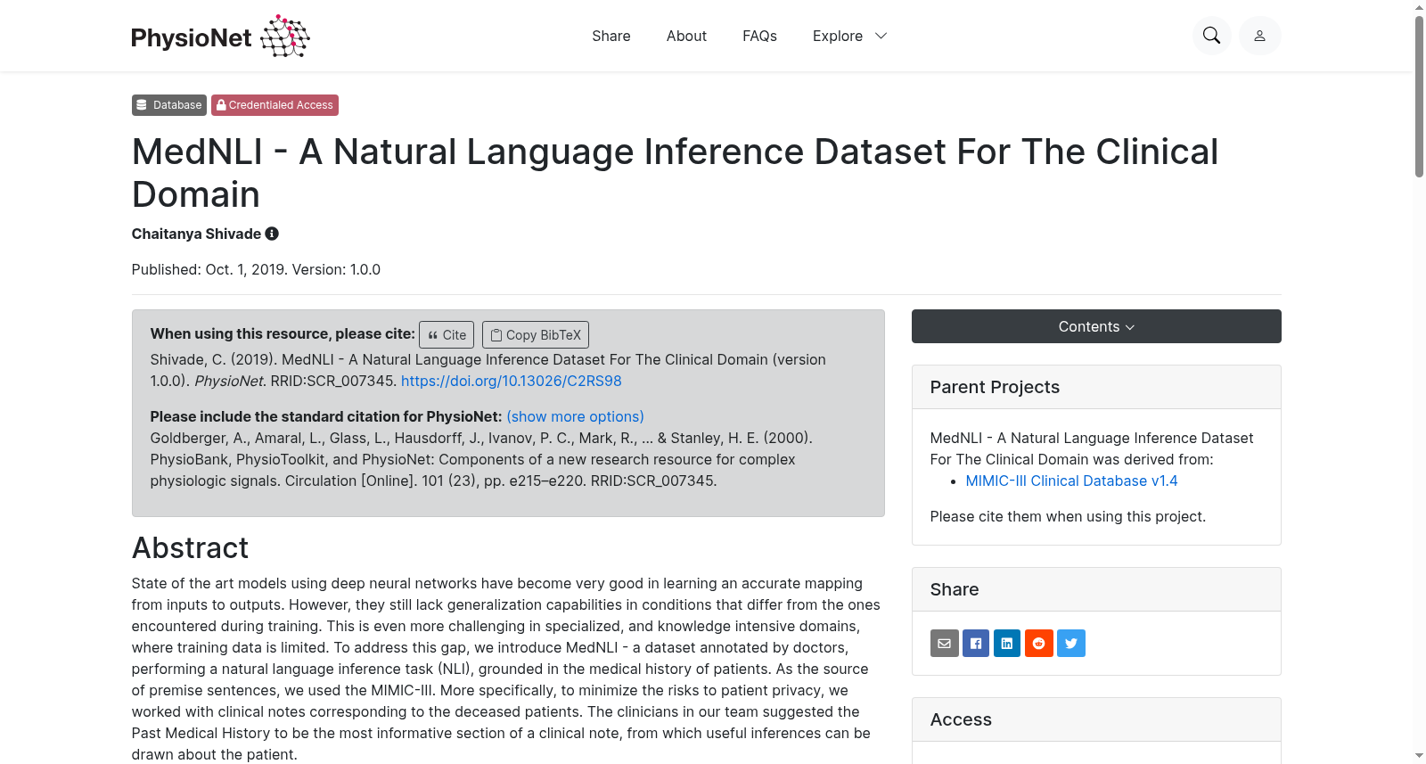
Task: Click the scrollbar up arrow
Action: coord(1419,7)
